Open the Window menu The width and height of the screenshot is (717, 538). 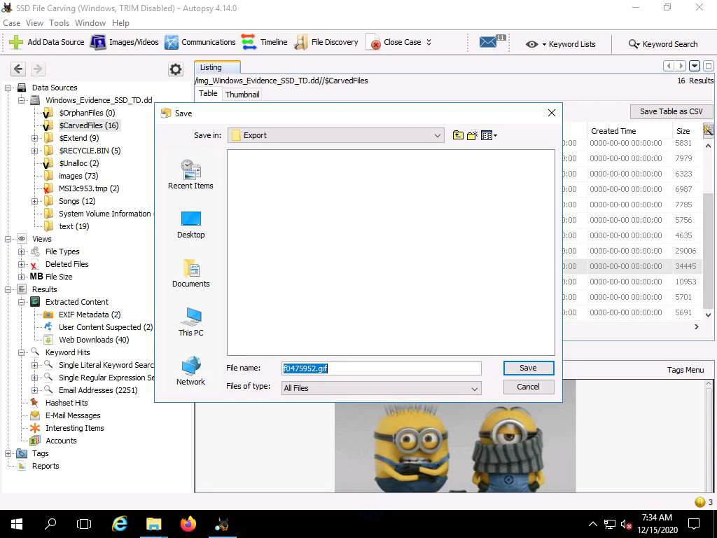90,23
